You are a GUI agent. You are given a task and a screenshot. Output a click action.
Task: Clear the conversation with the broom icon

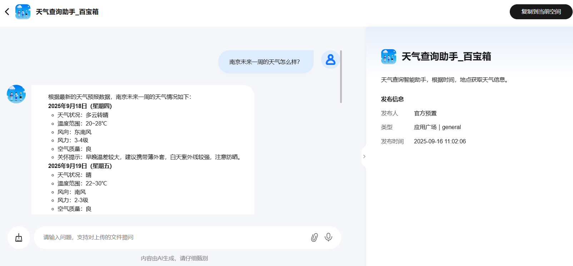19,237
